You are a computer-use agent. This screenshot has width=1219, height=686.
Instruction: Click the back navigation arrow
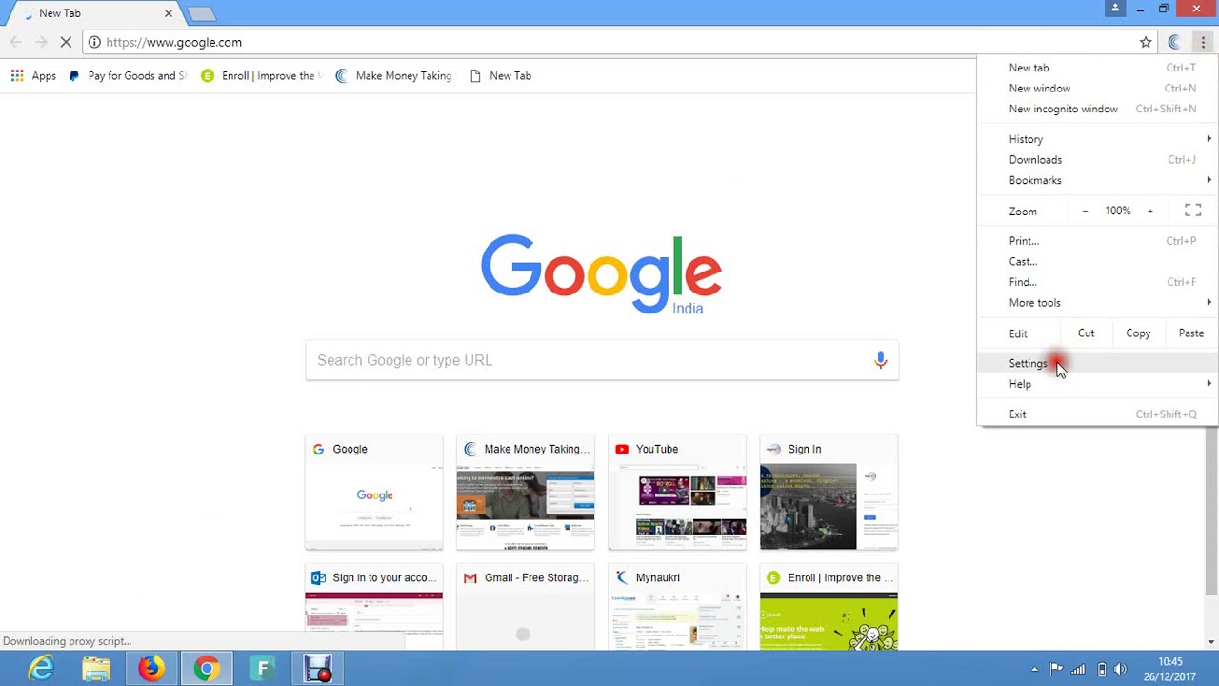[x=15, y=42]
